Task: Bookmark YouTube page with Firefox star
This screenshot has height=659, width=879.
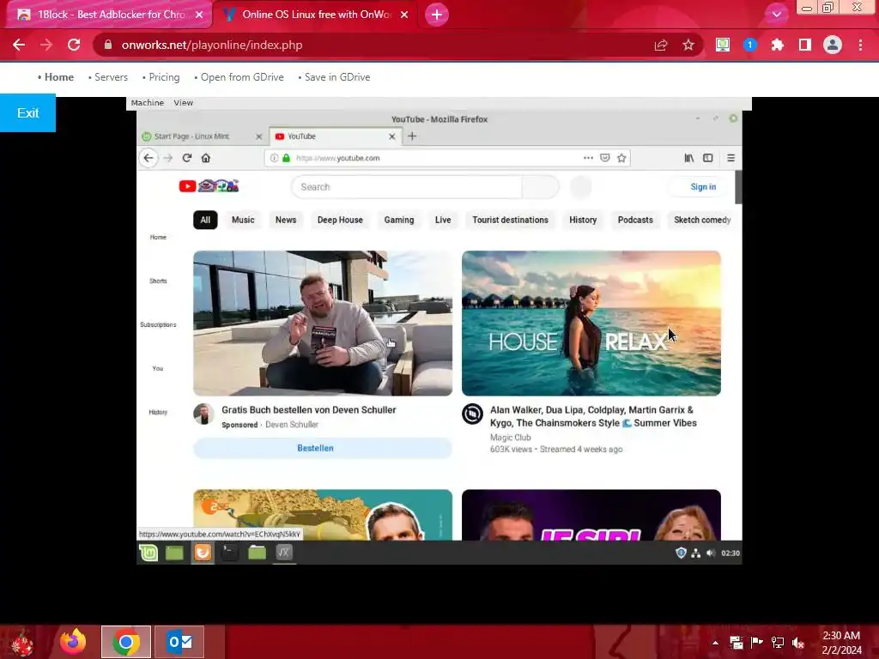Action: point(621,158)
